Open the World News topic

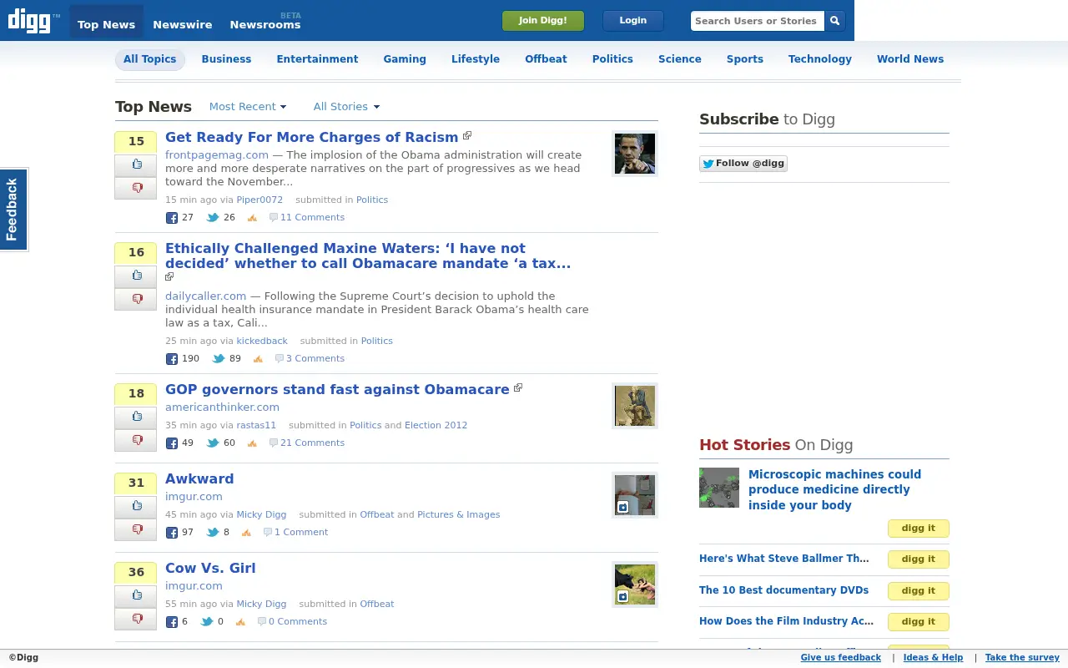(x=910, y=59)
